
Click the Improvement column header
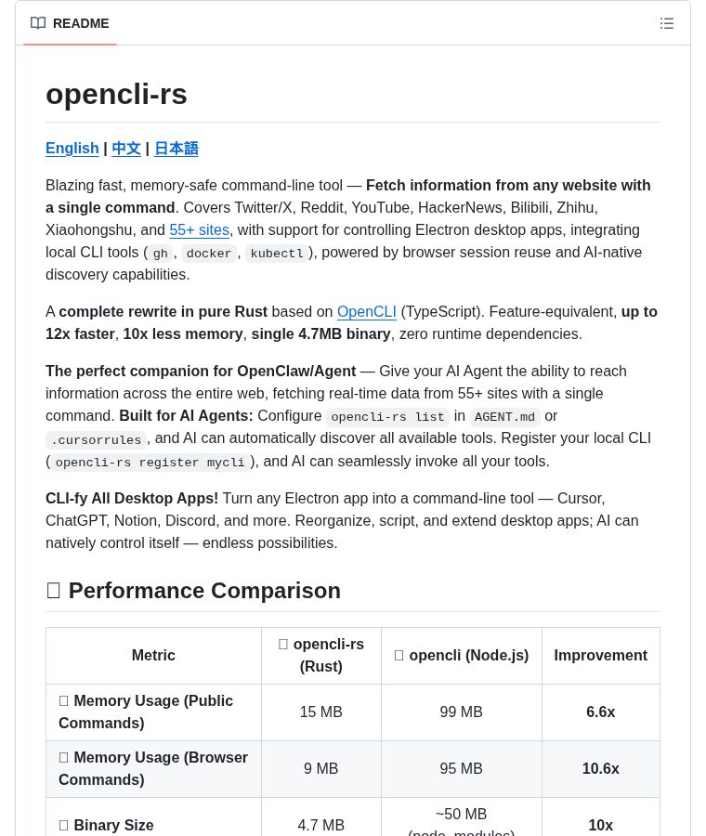600,656
